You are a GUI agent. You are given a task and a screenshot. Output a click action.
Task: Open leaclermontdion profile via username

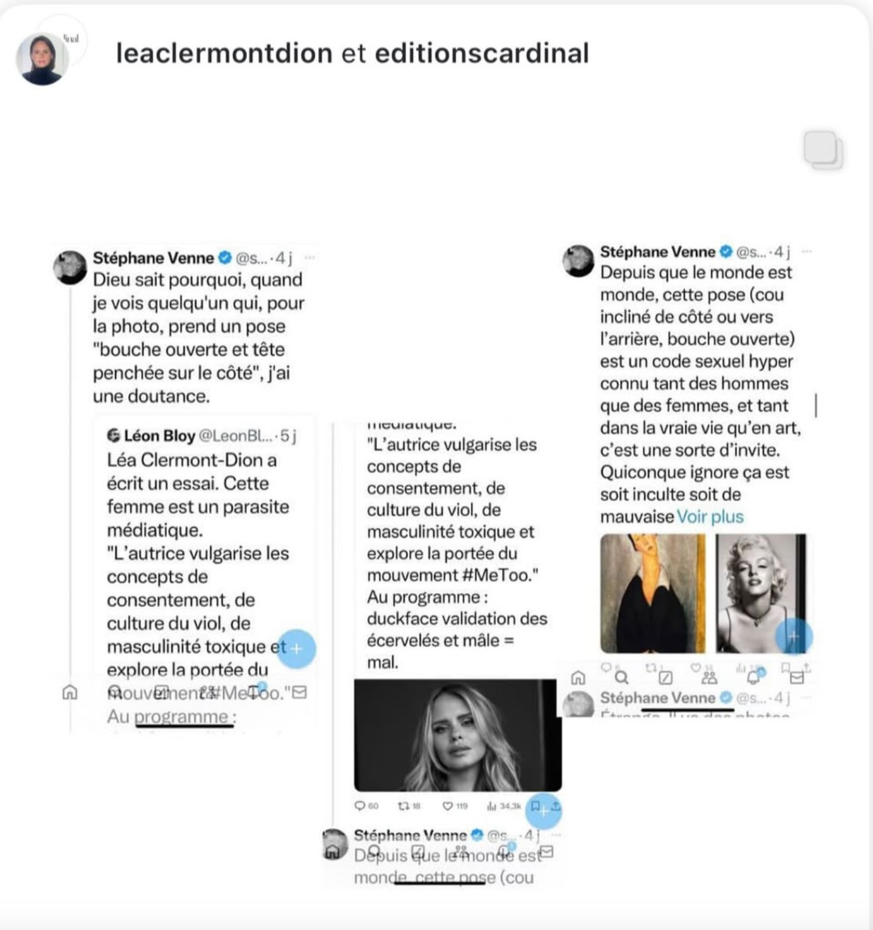224,53
